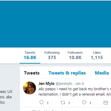
Task: Switch to the Media tab
Action: (x=102, y=73)
